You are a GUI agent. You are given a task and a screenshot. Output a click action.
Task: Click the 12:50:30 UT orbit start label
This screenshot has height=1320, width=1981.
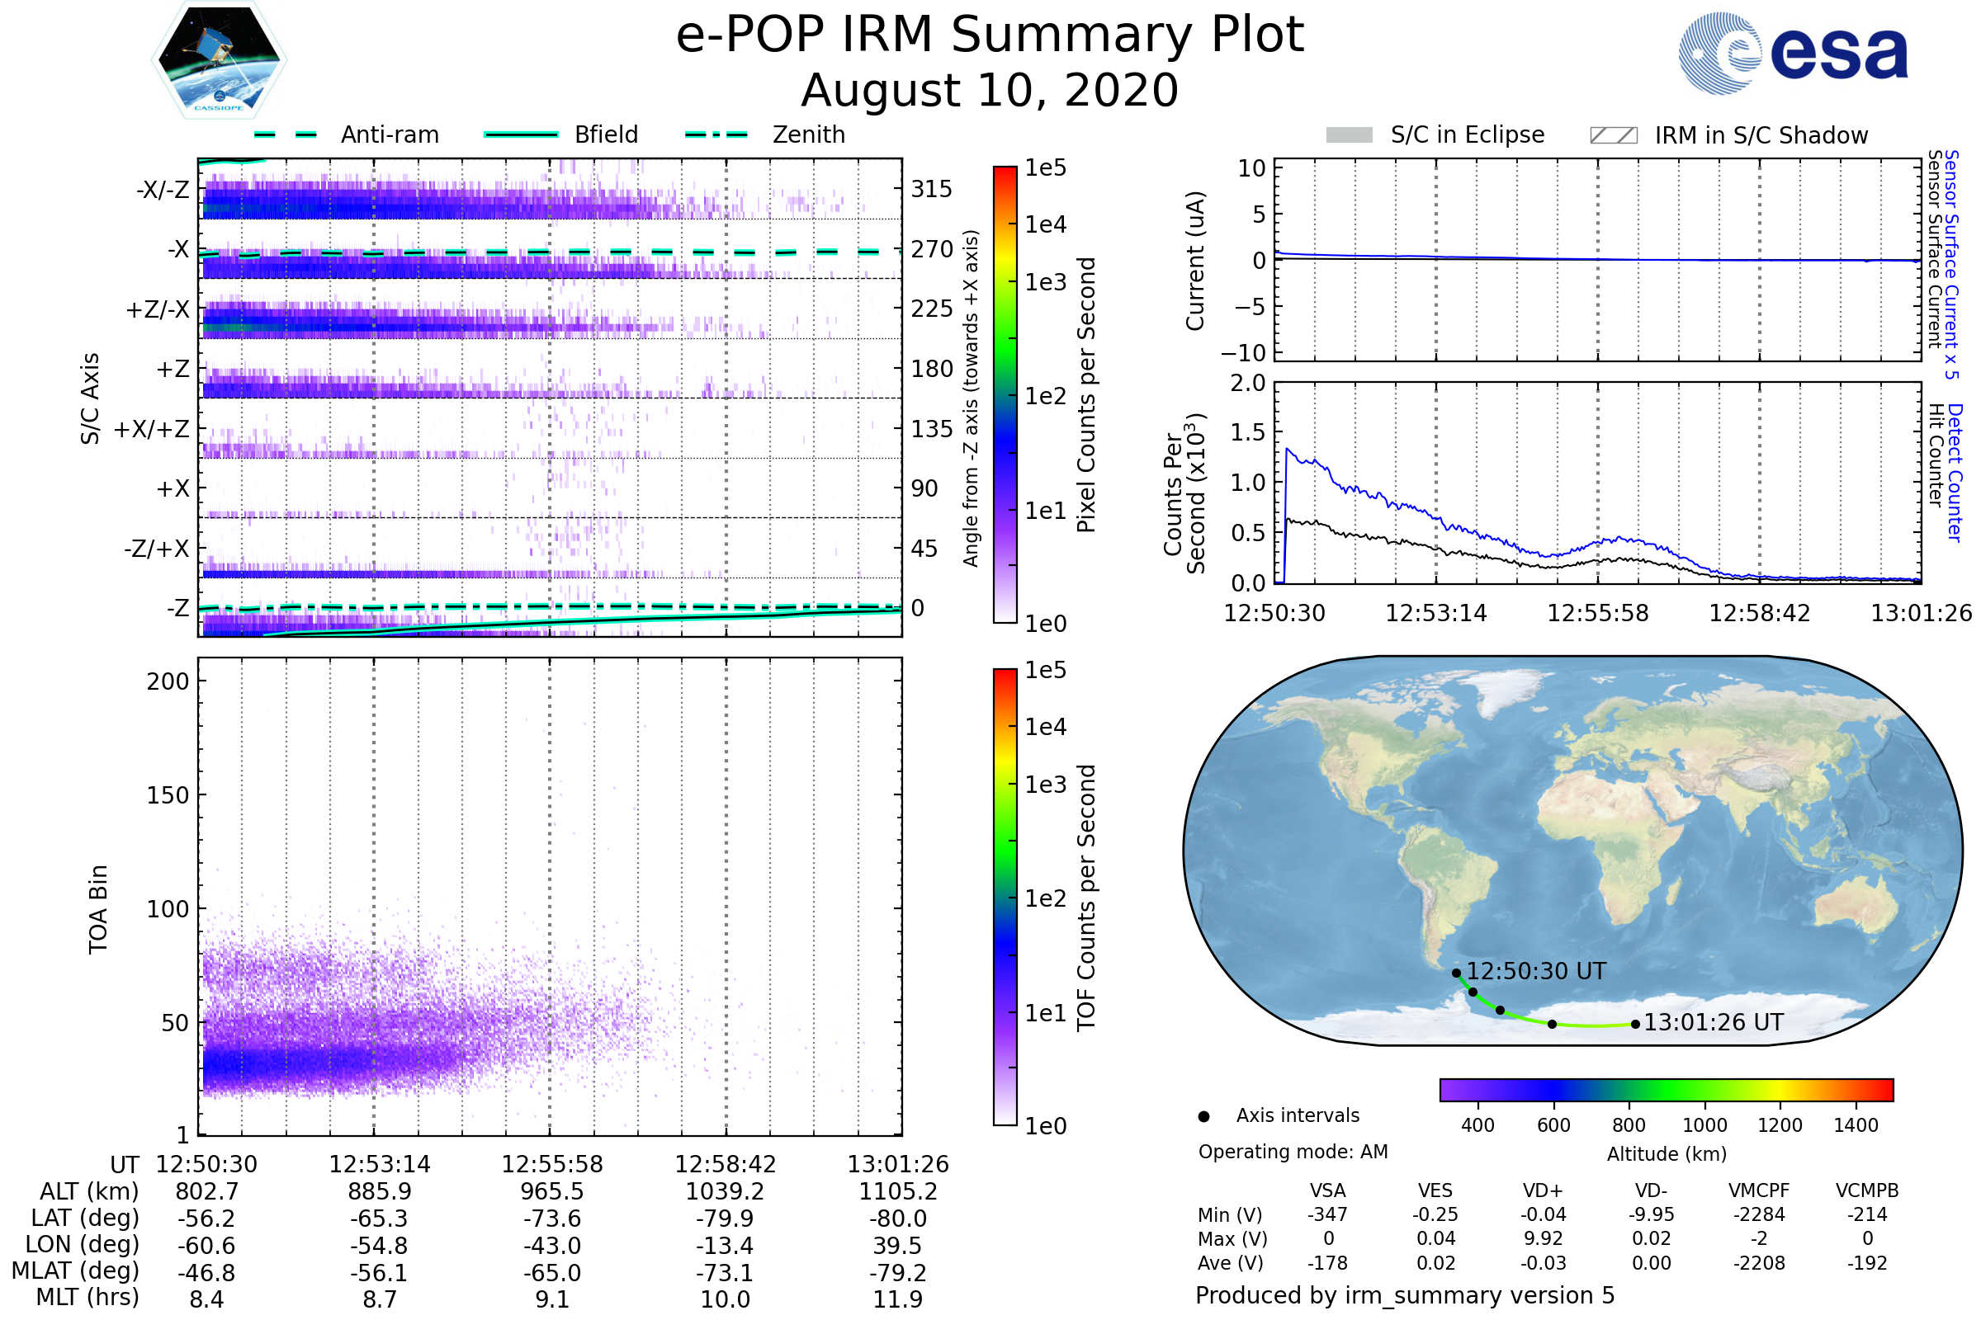[1536, 972]
